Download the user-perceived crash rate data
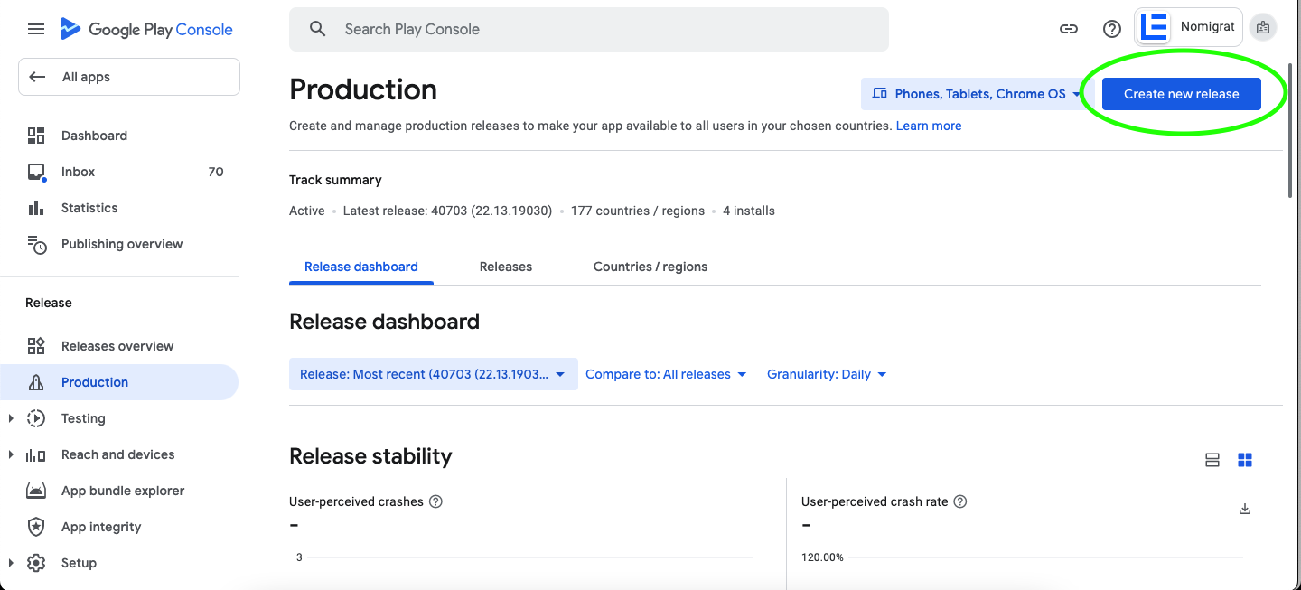The height and width of the screenshot is (590, 1301). coord(1245,509)
